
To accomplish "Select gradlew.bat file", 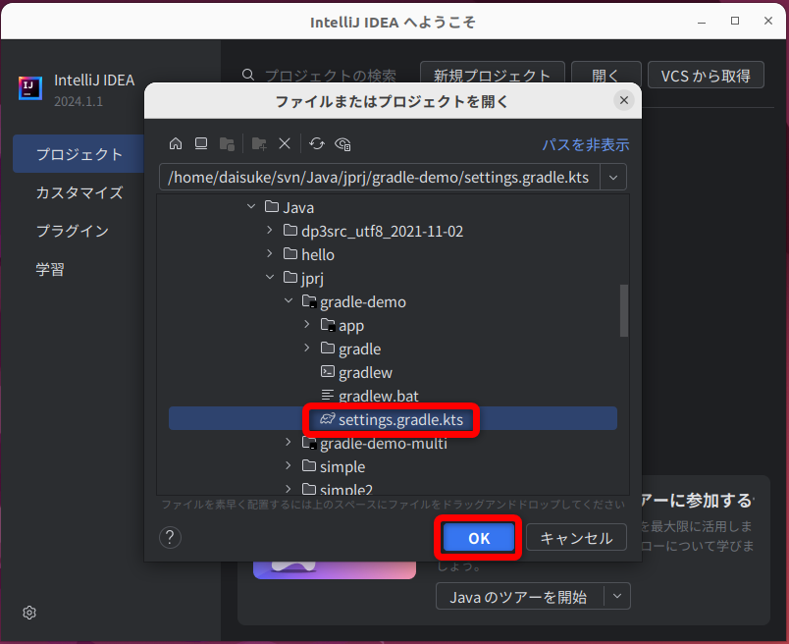I will [393, 396].
